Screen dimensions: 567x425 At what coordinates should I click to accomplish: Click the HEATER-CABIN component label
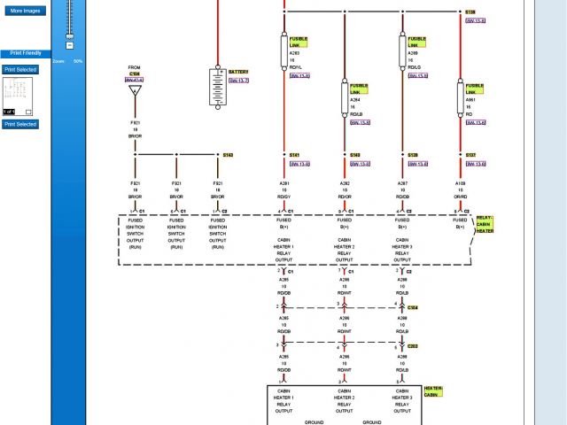(432, 390)
